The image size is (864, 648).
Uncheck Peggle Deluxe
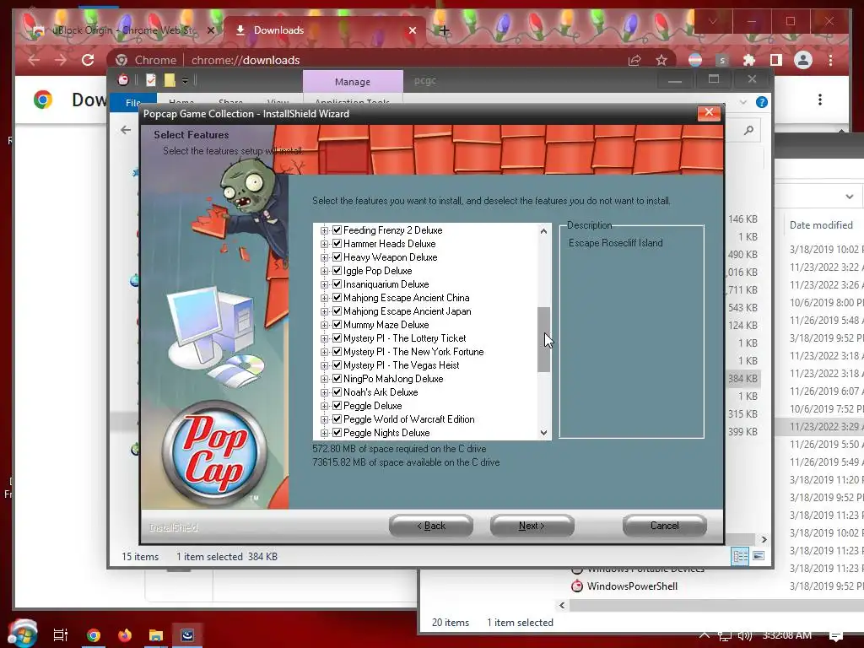tap(337, 406)
